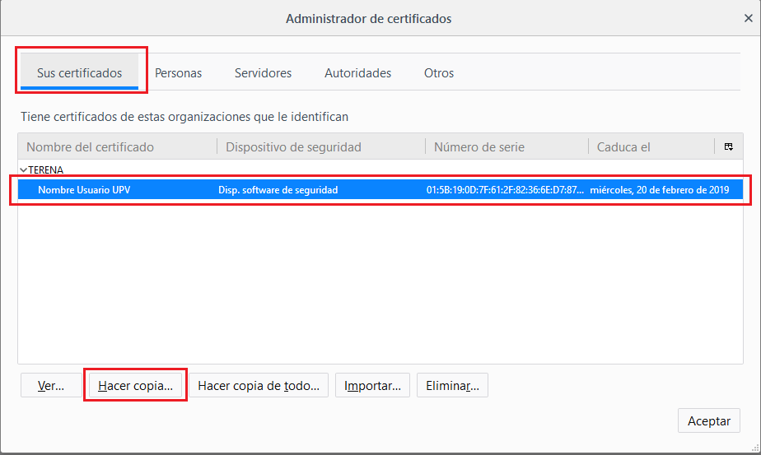Show the Otros tab
The width and height of the screenshot is (761, 455).
[x=439, y=73]
